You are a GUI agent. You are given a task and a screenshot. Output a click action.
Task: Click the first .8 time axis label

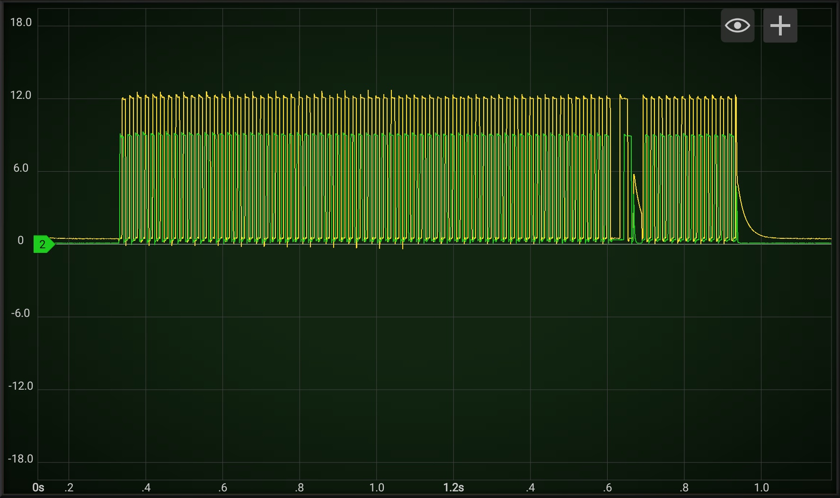click(x=300, y=488)
